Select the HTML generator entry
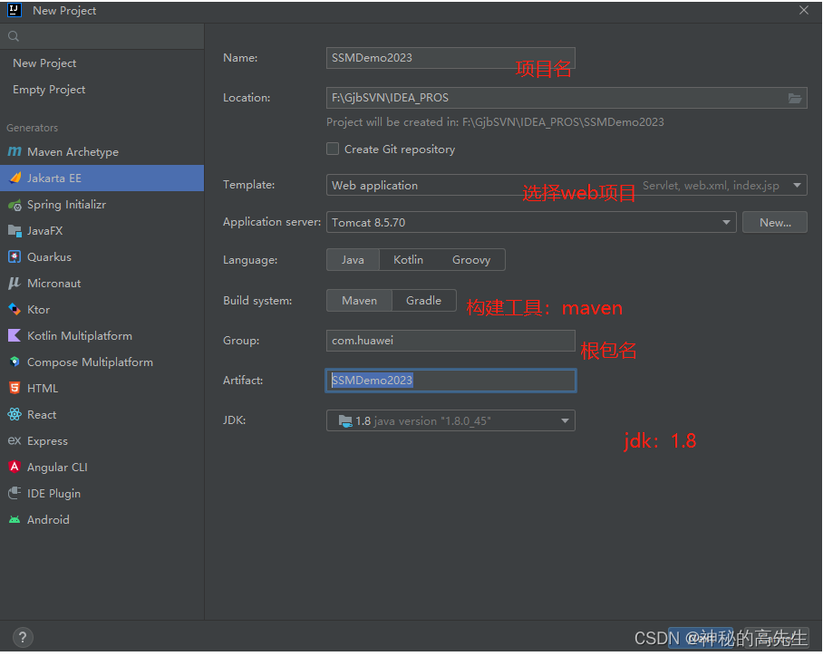This screenshot has width=823, height=656. coord(102,389)
